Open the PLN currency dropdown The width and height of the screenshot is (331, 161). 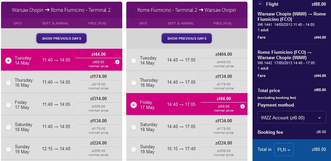click(284, 150)
